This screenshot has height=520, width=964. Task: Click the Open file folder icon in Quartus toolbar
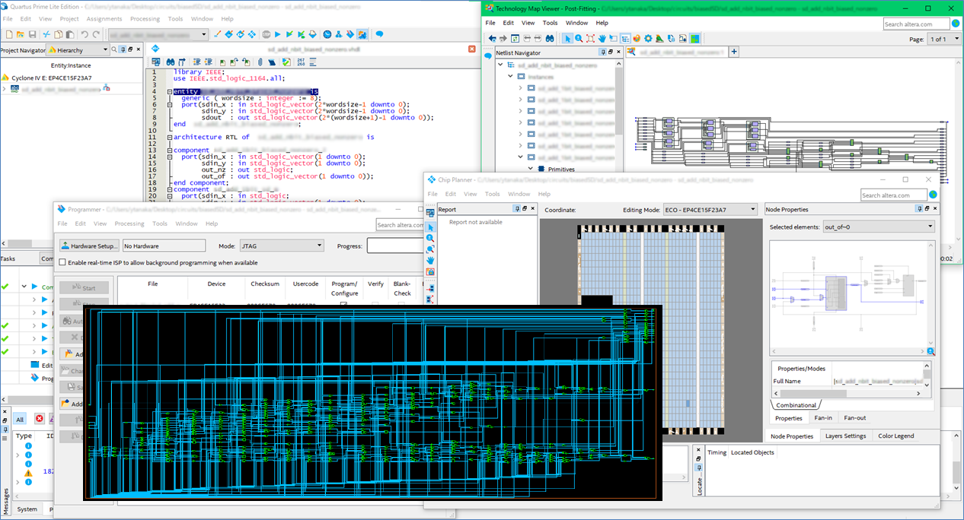tap(20, 34)
